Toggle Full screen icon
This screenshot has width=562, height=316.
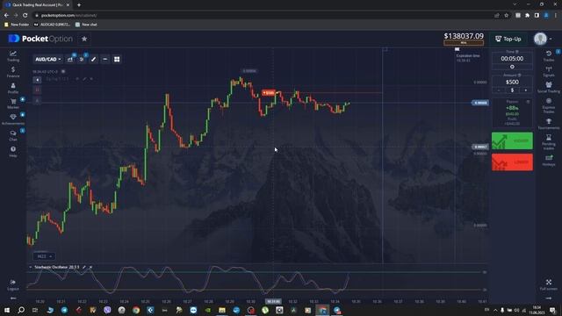click(x=548, y=284)
